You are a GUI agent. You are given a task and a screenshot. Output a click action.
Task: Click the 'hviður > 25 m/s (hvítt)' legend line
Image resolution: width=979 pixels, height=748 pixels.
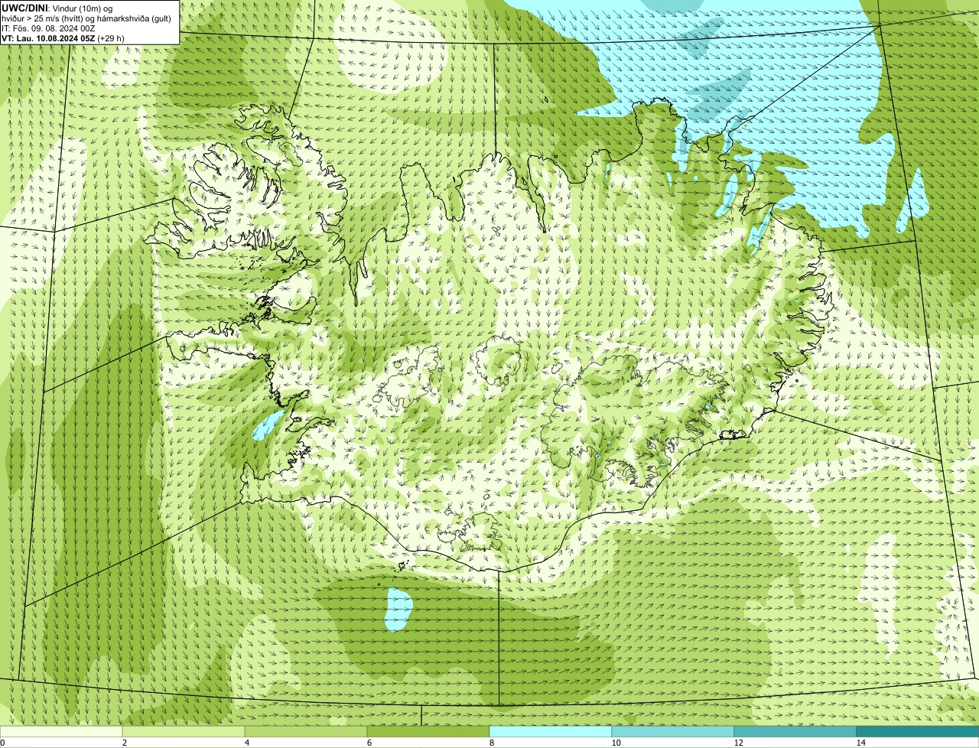(86, 18)
